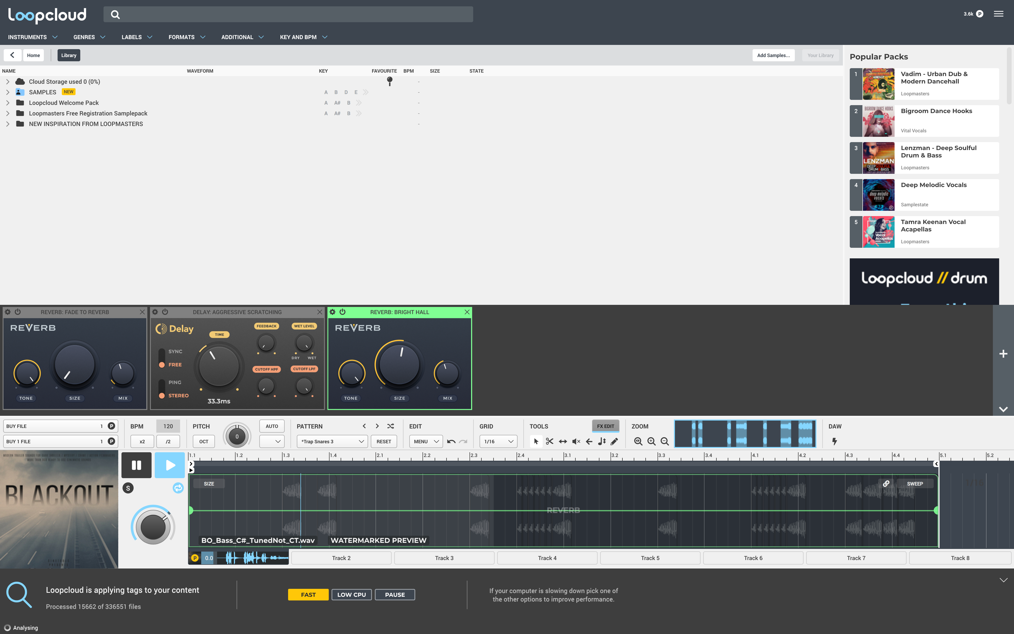
Task: Open the GENRES filter menu
Action: coord(89,37)
